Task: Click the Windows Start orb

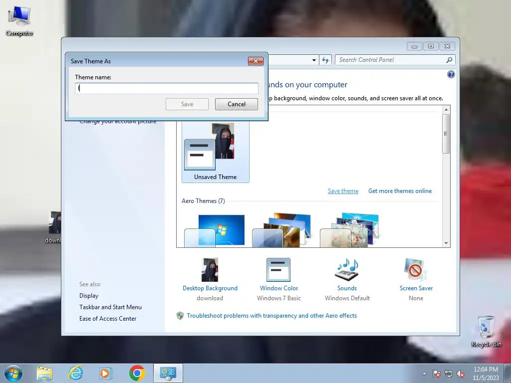Action: pos(13,373)
